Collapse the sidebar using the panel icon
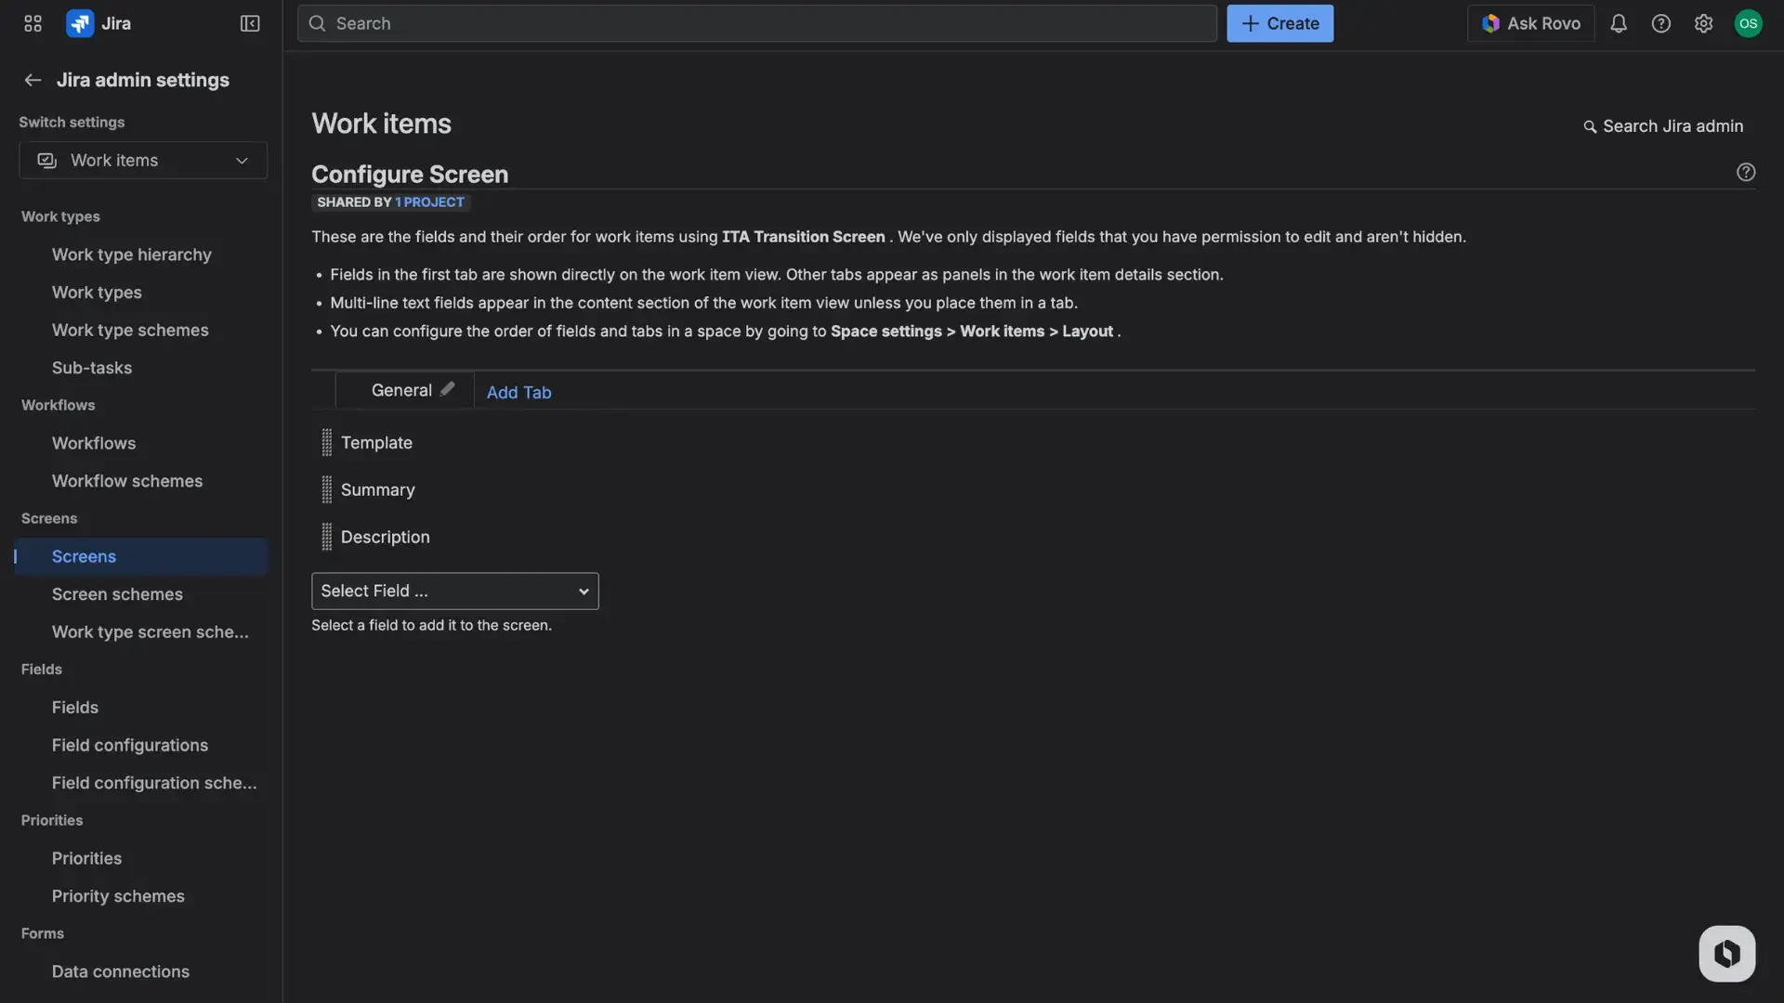 tap(249, 23)
